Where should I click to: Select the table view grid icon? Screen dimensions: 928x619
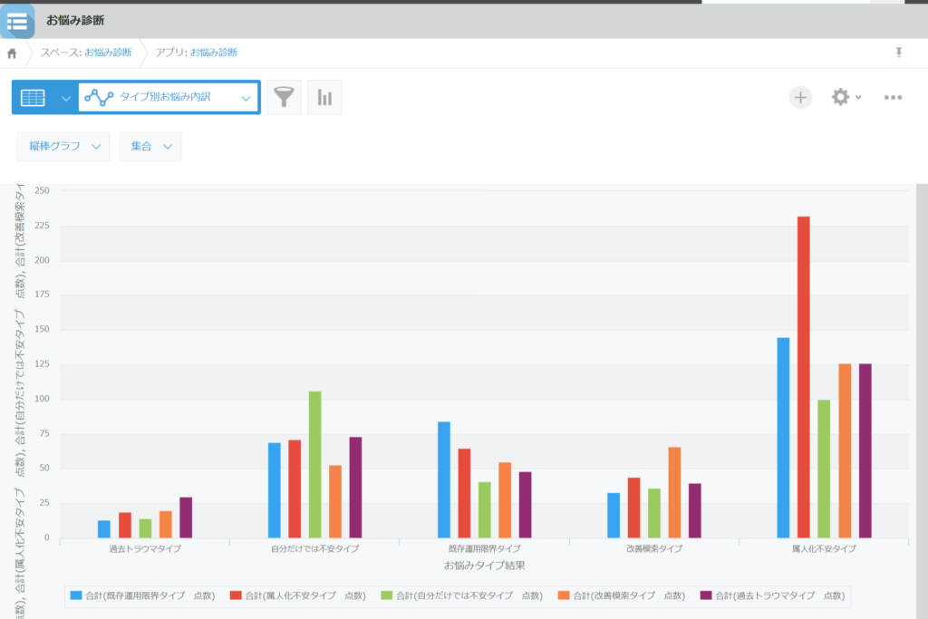[x=33, y=98]
